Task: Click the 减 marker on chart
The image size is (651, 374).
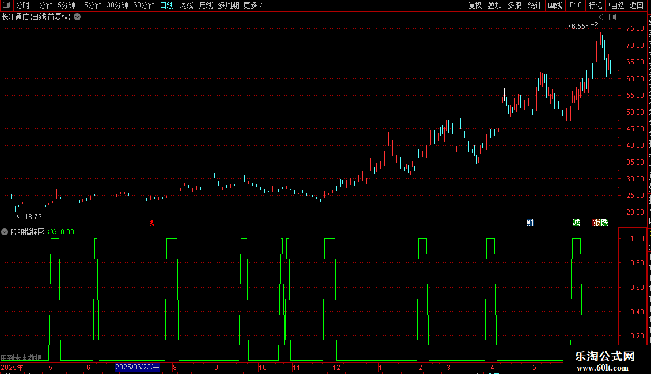Action: pos(576,223)
